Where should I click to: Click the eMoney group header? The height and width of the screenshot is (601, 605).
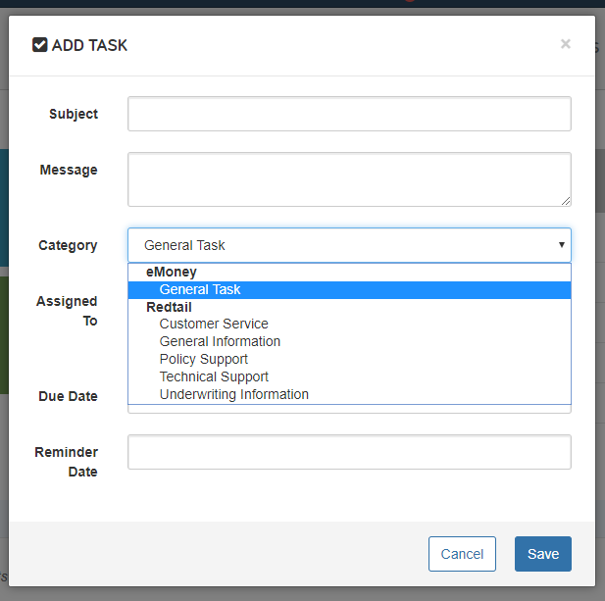[x=172, y=272]
